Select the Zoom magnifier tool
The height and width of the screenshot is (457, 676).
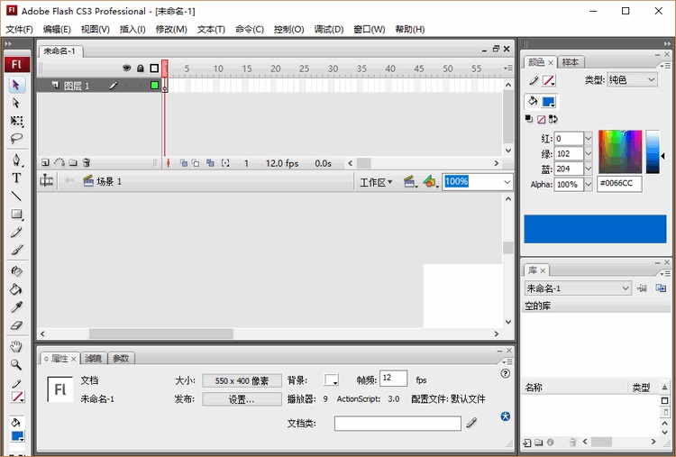coord(16,364)
